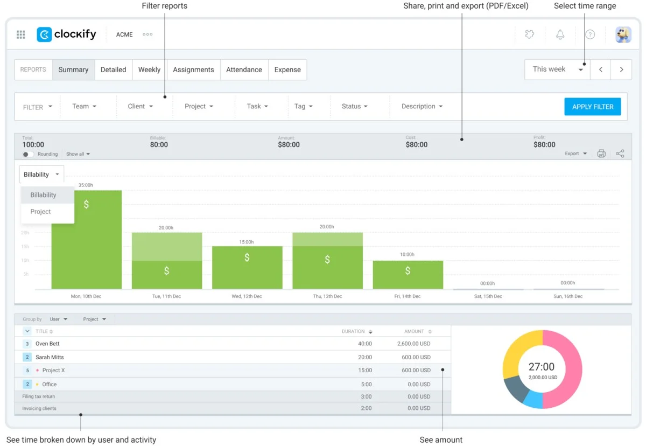Navigate to next week with right arrow

pyautogui.click(x=621, y=69)
